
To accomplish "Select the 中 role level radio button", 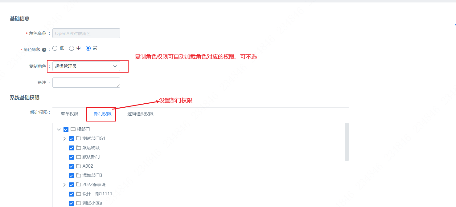I will point(72,48).
